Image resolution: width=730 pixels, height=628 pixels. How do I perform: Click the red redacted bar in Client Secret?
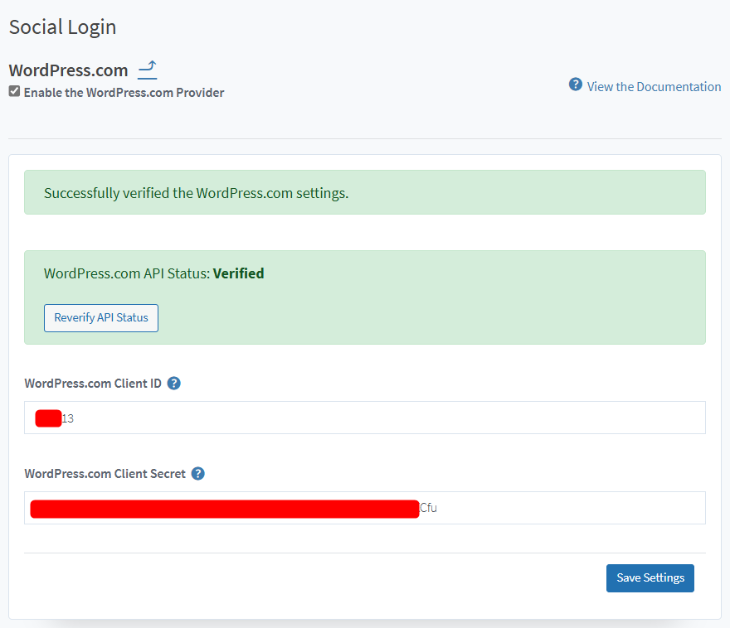pyautogui.click(x=224, y=509)
